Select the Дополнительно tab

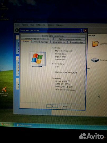pyautogui.click(x=77, y=42)
